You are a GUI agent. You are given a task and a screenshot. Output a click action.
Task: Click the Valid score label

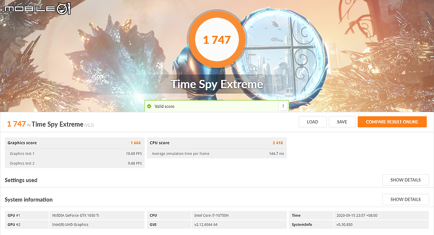click(x=165, y=106)
